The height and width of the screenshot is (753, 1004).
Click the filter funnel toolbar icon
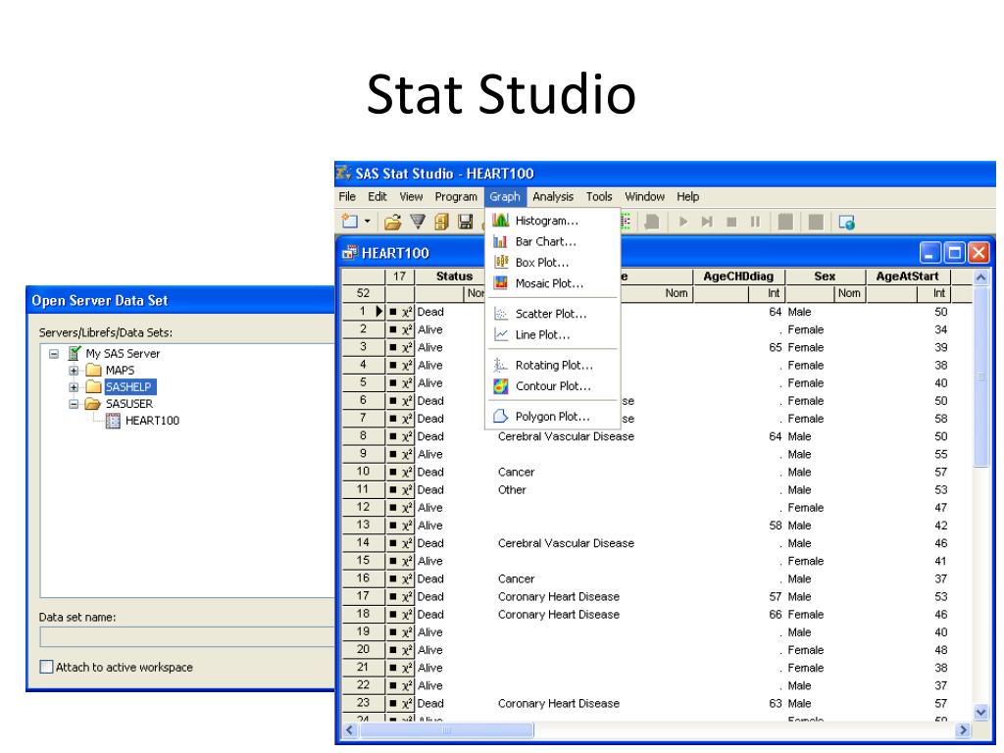coord(418,222)
